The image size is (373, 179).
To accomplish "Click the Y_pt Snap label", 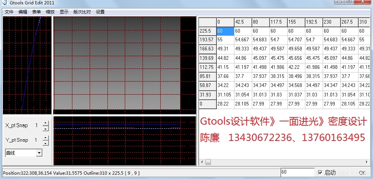I will 17,140.
